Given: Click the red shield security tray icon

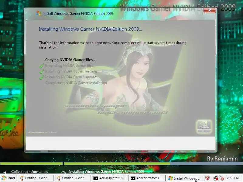Looking at the screenshot, I should pos(207,178).
